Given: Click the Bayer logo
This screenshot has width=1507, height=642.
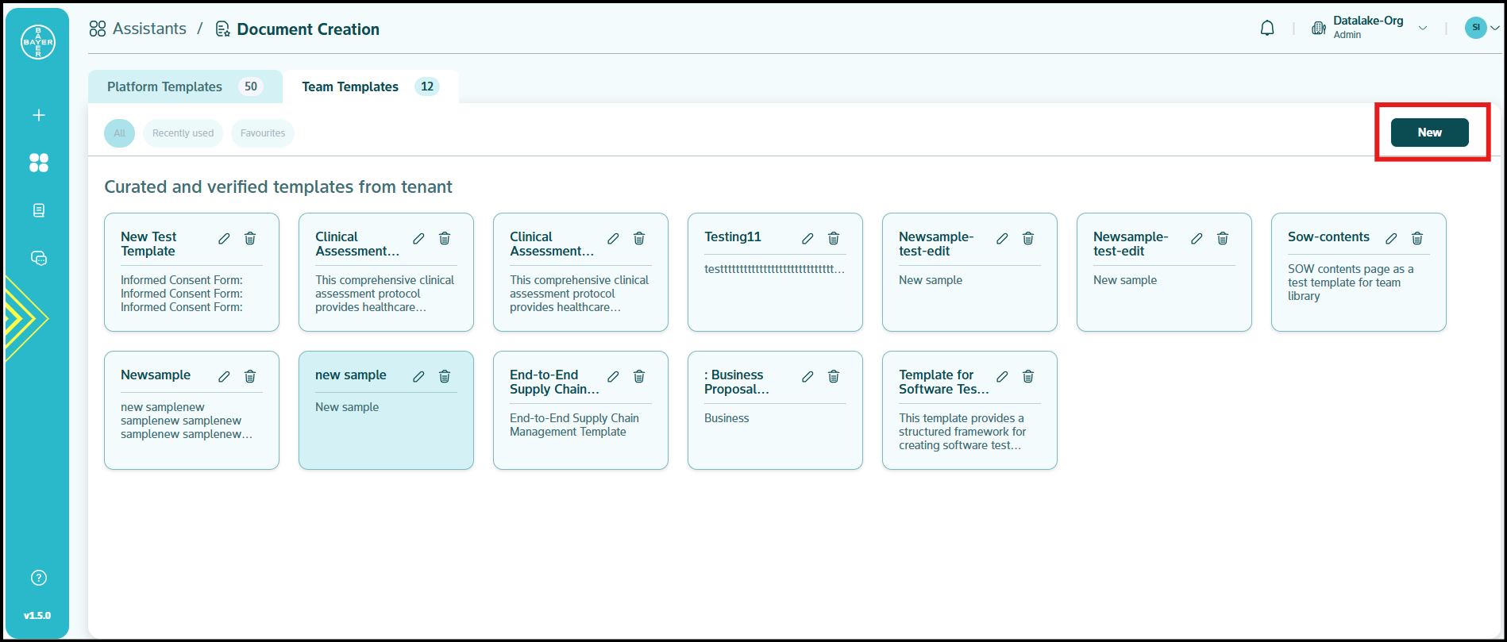Looking at the screenshot, I should tap(38, 42).
